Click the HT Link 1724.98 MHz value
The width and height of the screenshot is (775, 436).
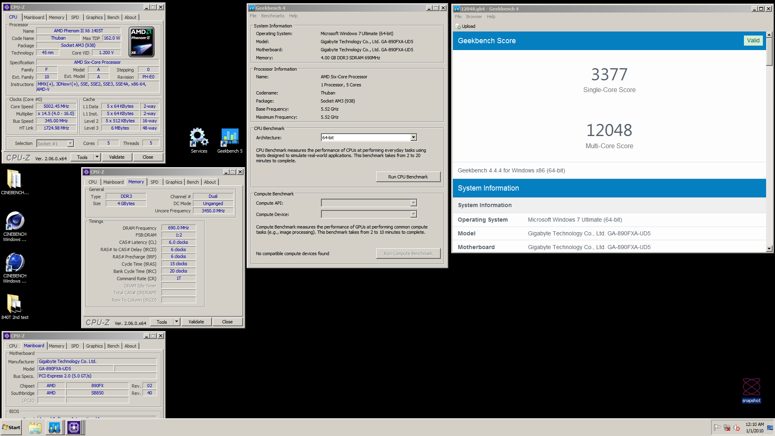point(56,128)
